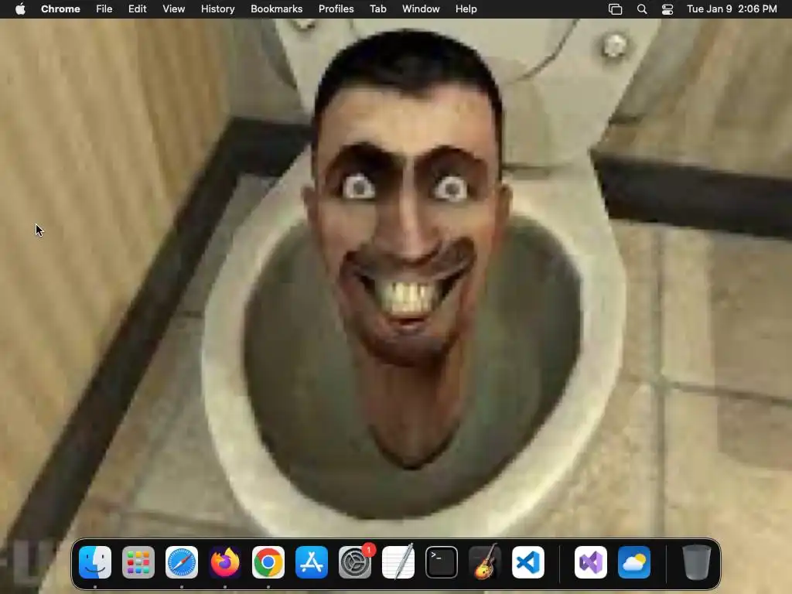Open Control Center in menu bar

click(667, 9)
